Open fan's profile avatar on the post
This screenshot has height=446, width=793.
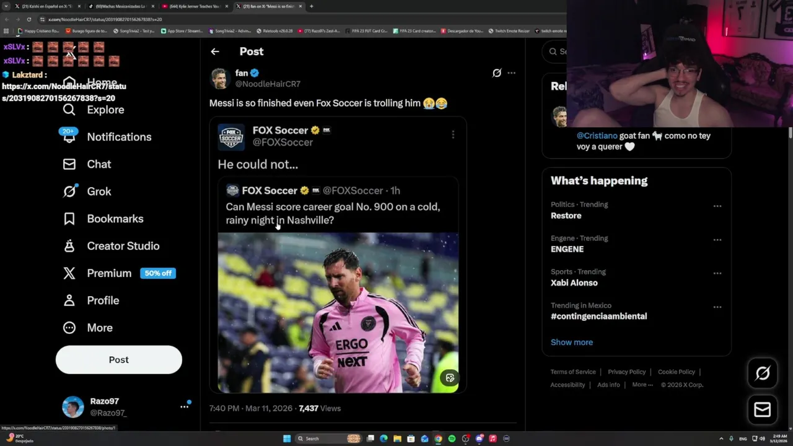220,78
